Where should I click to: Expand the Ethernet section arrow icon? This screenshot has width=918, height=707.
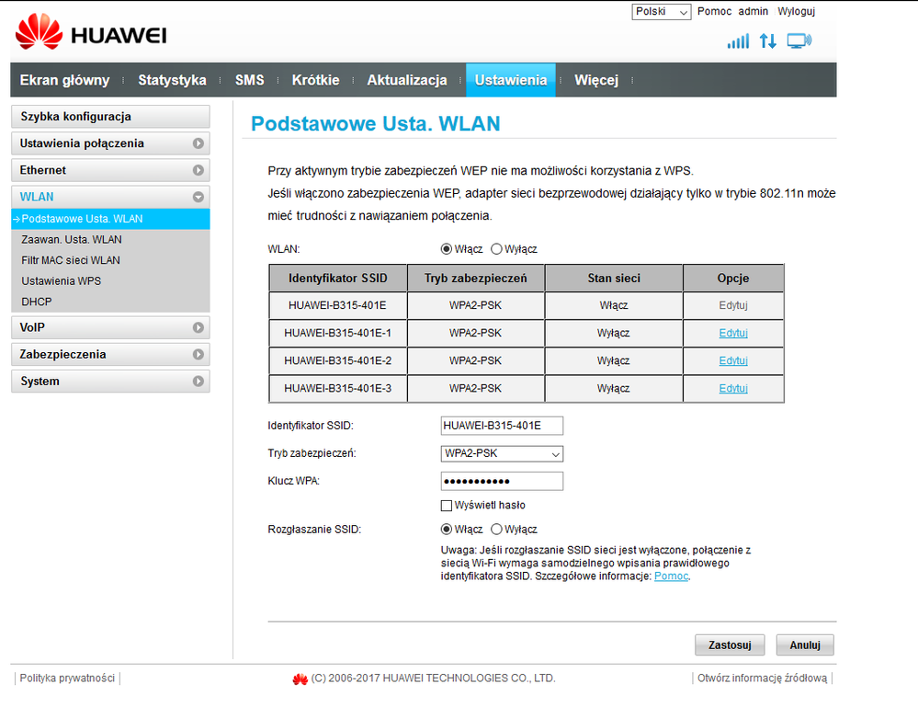[198, 170]
